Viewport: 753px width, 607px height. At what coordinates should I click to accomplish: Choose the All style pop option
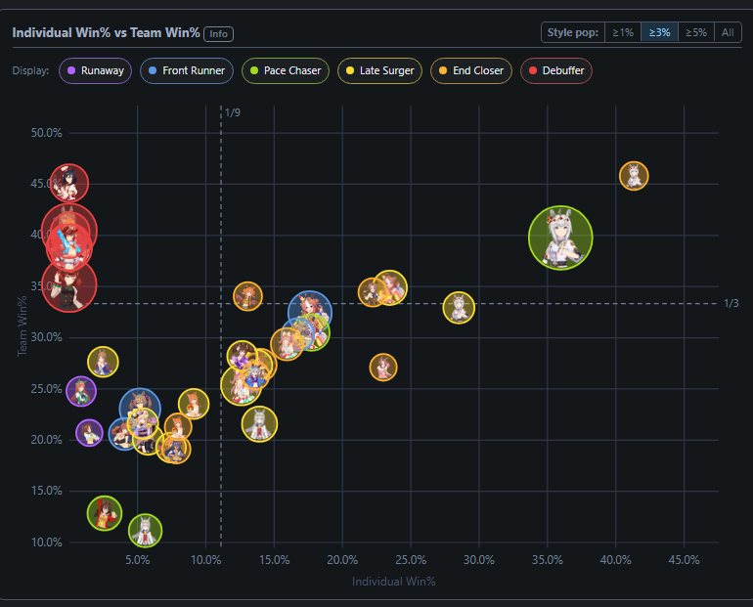tap(728, 32)
